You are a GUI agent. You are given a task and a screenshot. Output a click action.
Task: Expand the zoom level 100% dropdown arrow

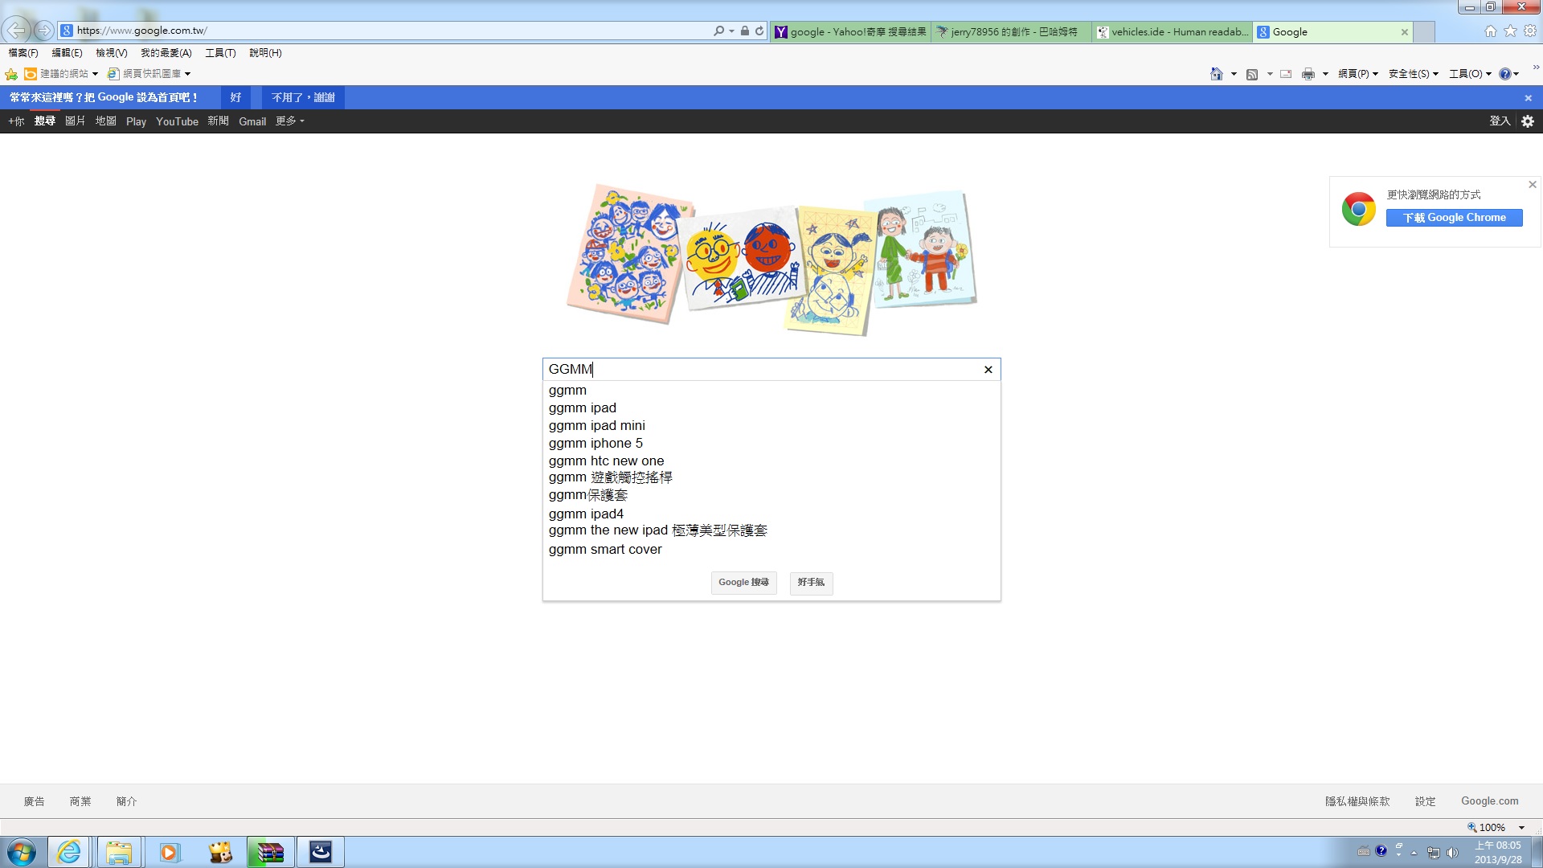coord(1521,828)
